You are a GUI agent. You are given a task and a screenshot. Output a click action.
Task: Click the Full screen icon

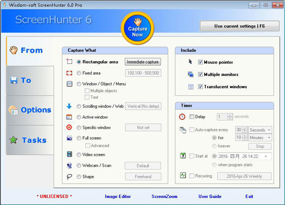pyautogui.click(x=69, y=138)
